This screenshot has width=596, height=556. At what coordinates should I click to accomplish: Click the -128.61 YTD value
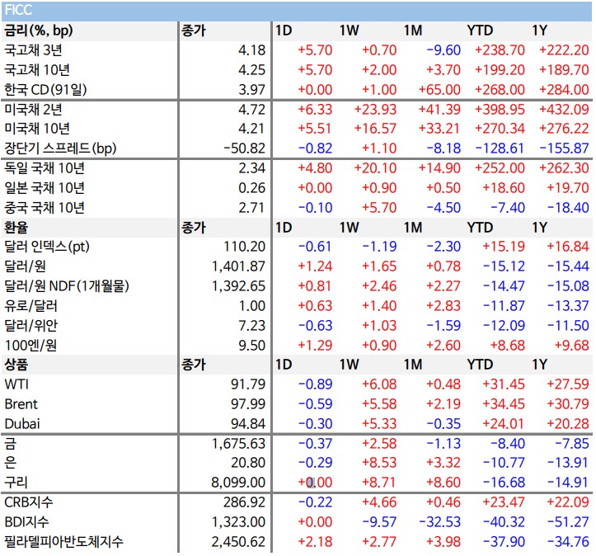[500, 148]
